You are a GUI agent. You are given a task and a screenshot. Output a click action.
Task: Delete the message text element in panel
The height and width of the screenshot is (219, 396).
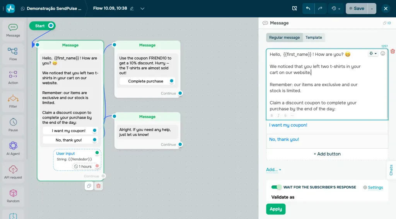click(393, 51)
